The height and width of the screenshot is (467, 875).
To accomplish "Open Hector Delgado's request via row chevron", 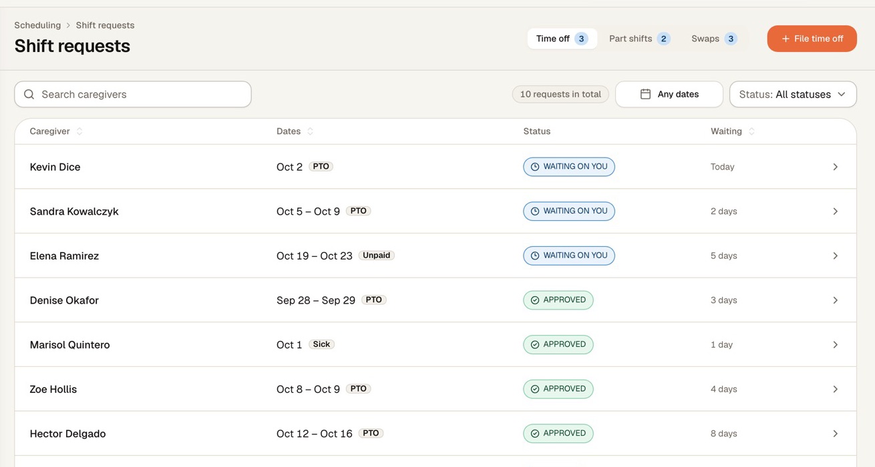I will 835,434.
